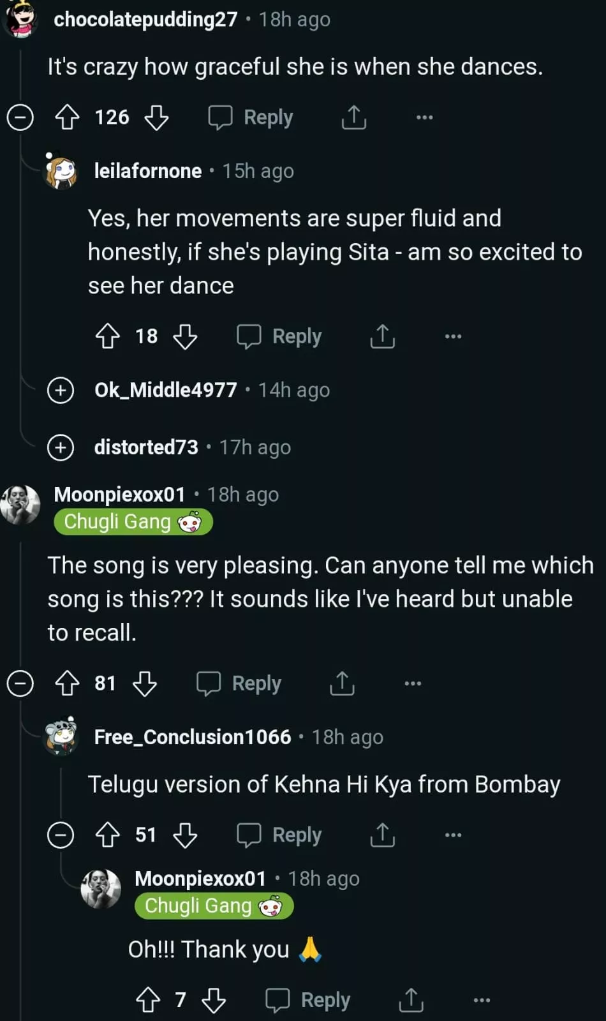The width and height of the screenshot is (606, 1021).
Task: Open more options on leilafornone's comment
Action: click(x=453, y=336)
